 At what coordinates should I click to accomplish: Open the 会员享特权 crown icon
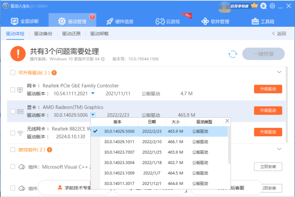click(x=254, y=5)
